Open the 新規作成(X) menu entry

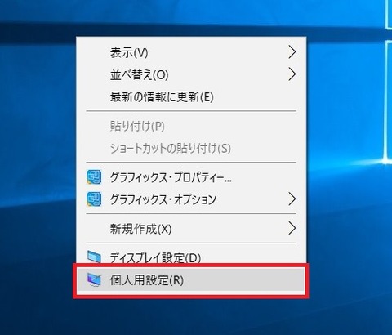[191, 229]
